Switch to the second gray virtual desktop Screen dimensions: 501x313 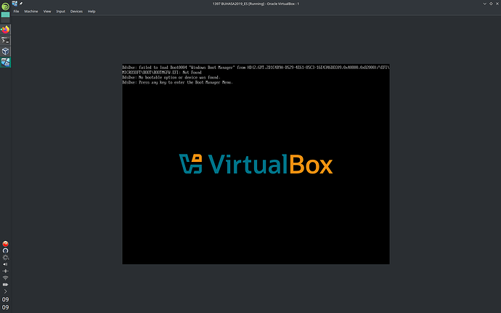(5, 20)
